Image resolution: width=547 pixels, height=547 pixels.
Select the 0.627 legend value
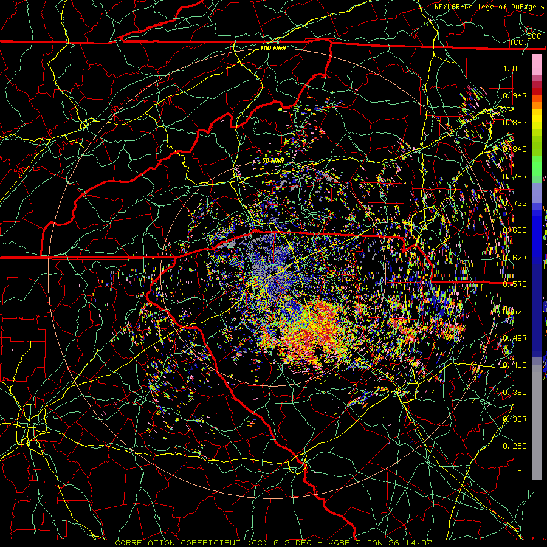[x=515, y=258]
